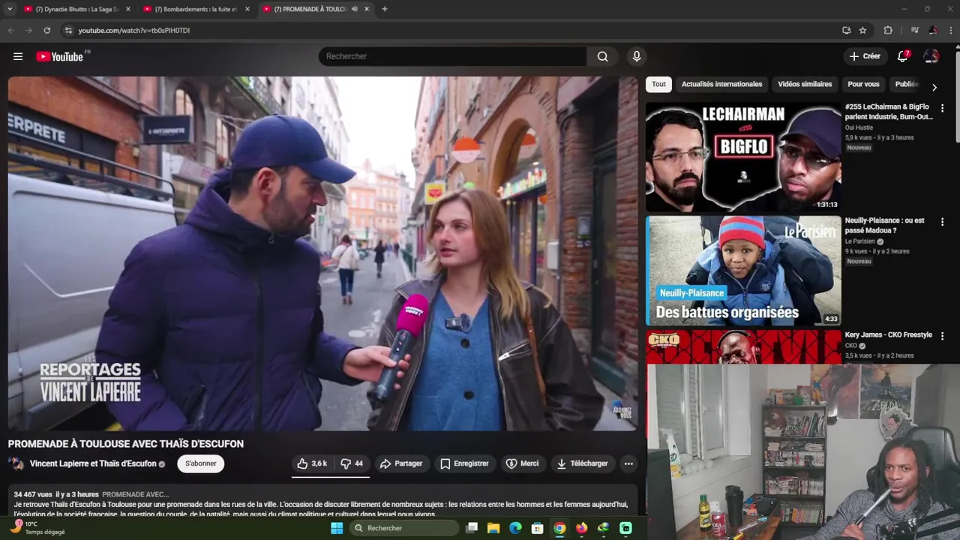
Task: Save the video with Enregistrer
Action: coord(464,463)
